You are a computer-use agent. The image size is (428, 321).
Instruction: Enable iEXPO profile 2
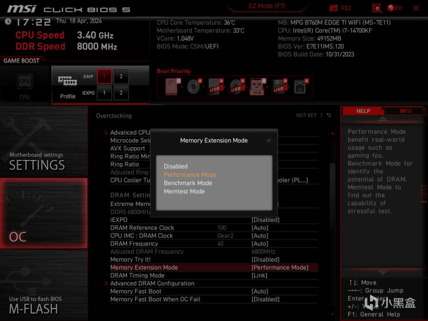(121, 93)
